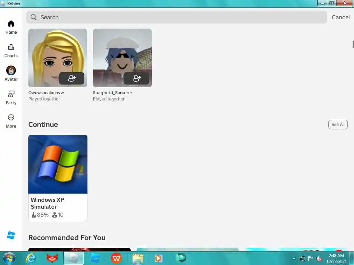The width and height of the screenshot is (354, 265).
Task: Click the Roblox Studio icon in sidebar
Action: tap(11, 235)
